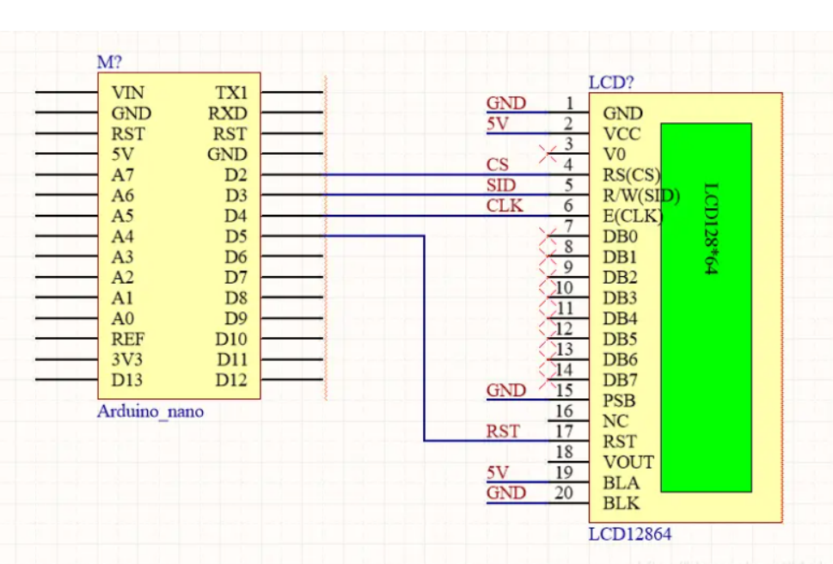Screen dimensions: 833x564
Task: Click the DB7 data pin label
Action: tap(620, 380)
